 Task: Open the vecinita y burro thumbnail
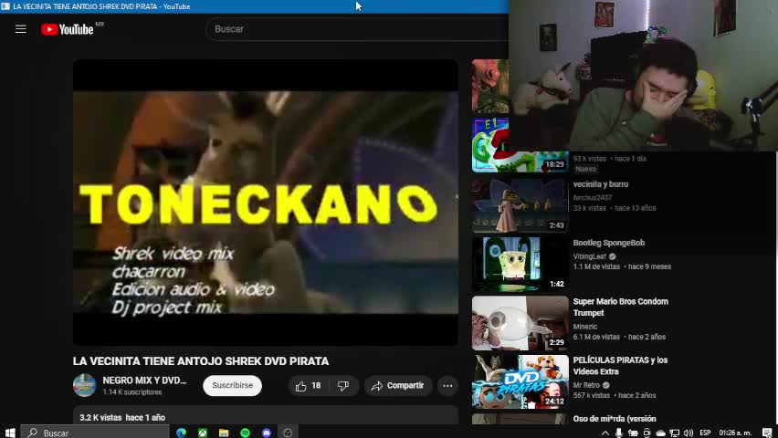click(x=520, y=205)
